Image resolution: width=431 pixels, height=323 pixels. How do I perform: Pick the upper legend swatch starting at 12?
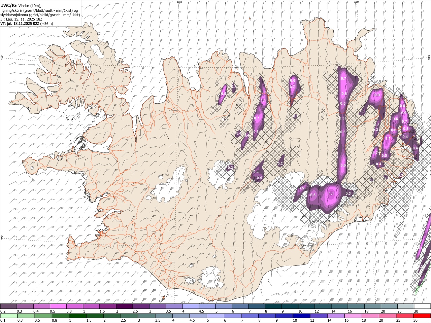(x=323, y=306)
